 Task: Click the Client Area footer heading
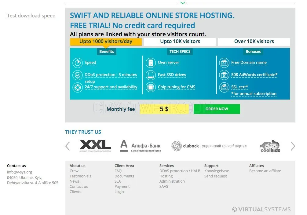(x=124, y=166)
